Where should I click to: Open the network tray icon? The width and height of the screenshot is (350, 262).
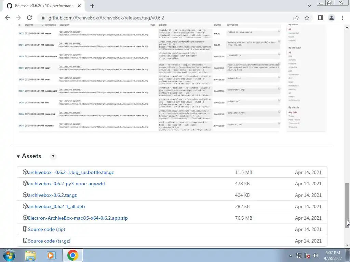pyautogui.click(x=299, y=256)
